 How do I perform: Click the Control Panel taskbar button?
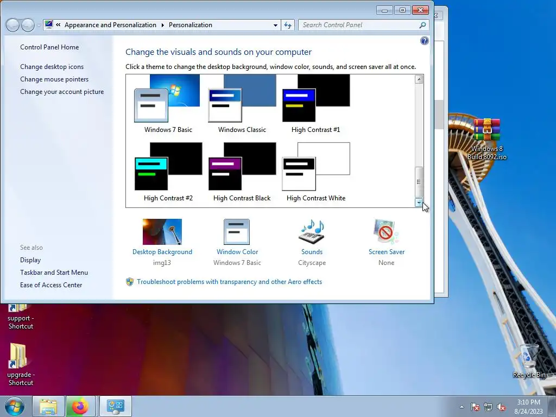coord(115,406)
